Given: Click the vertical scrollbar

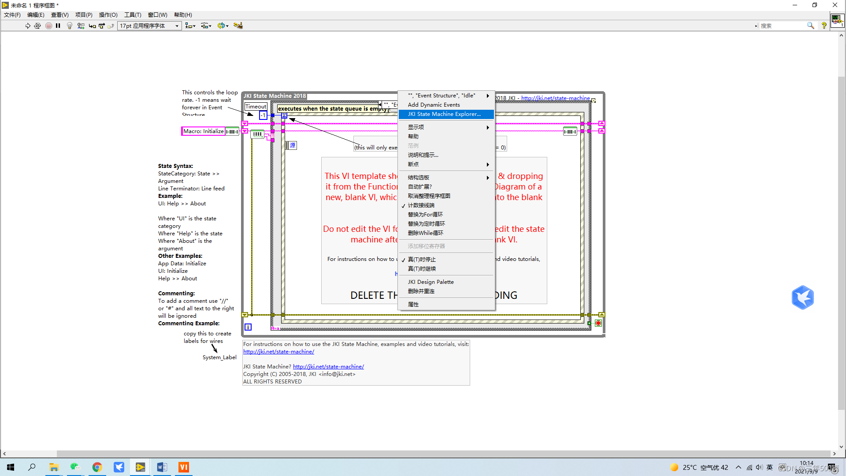Looking at the screenshot, I should point(841,242).
